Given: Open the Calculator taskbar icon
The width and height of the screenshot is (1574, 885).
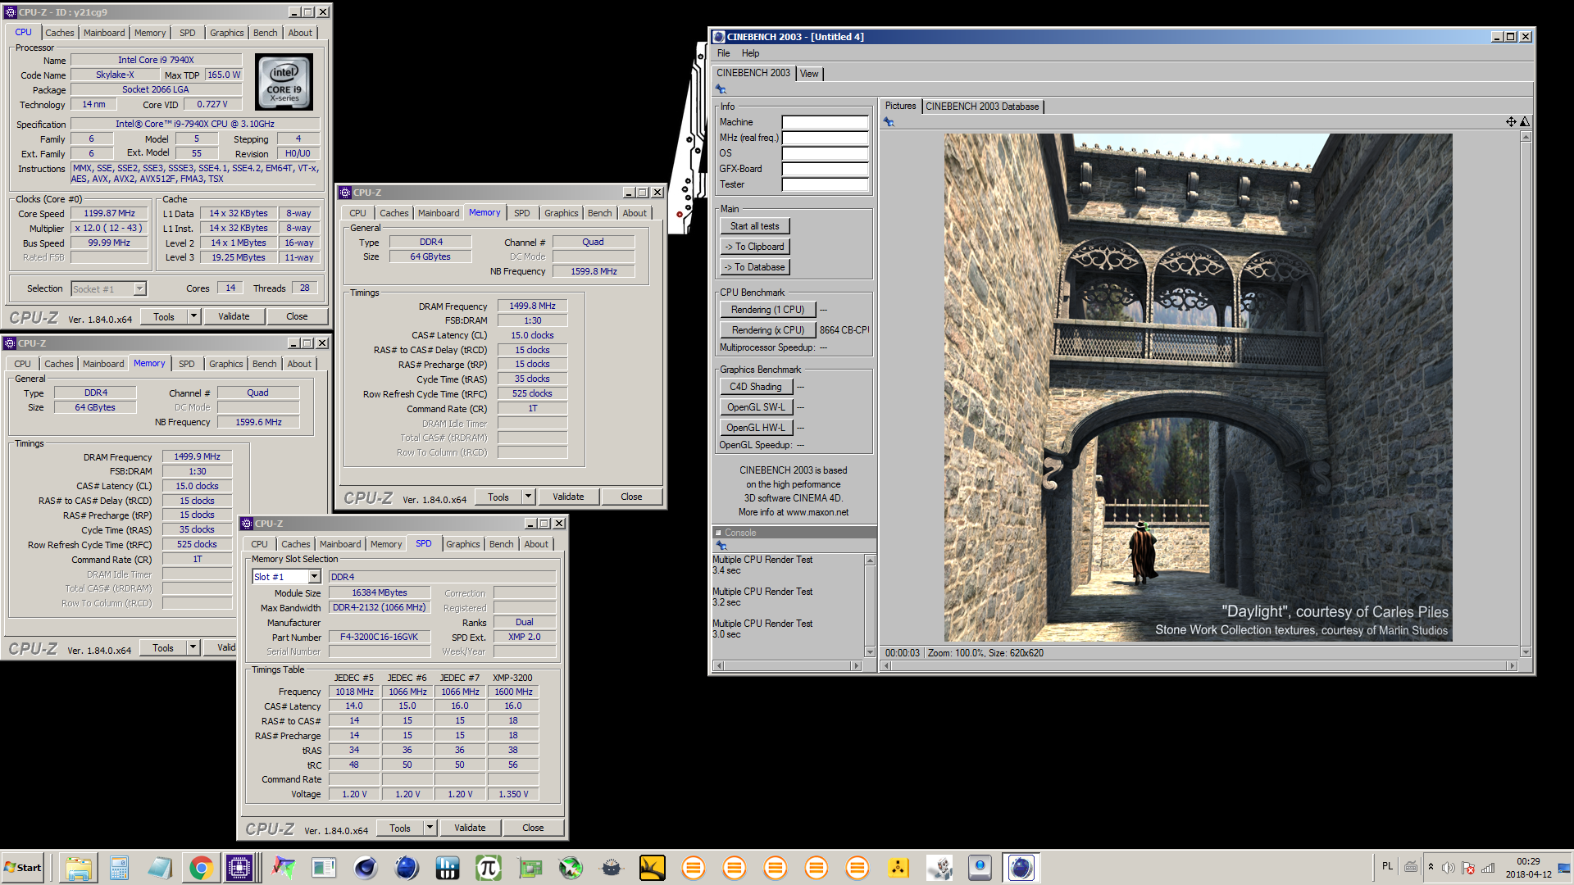Looking at the screenshot, I should pyautogui.click(x=119, y=868).
